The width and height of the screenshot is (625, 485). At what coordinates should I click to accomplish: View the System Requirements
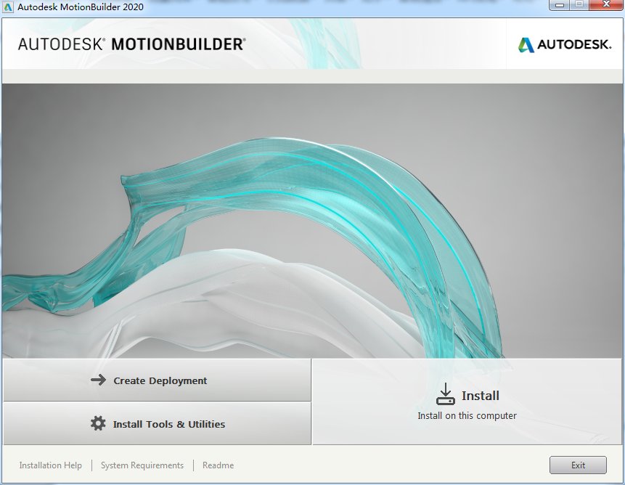[x=142, y=465]
